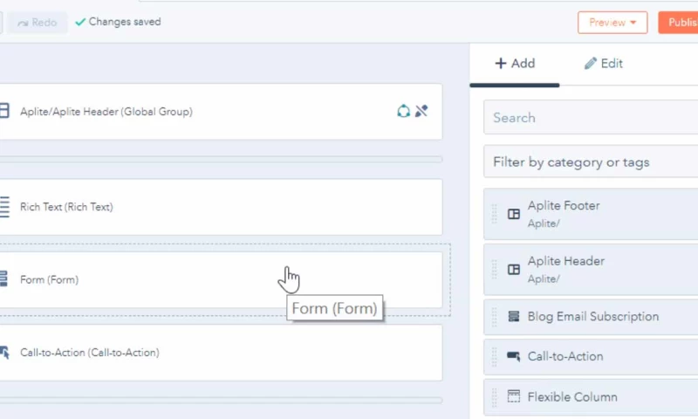Click the unpin icon on Aplite Header row
This screenshot has width=698, height=419.
421,111
